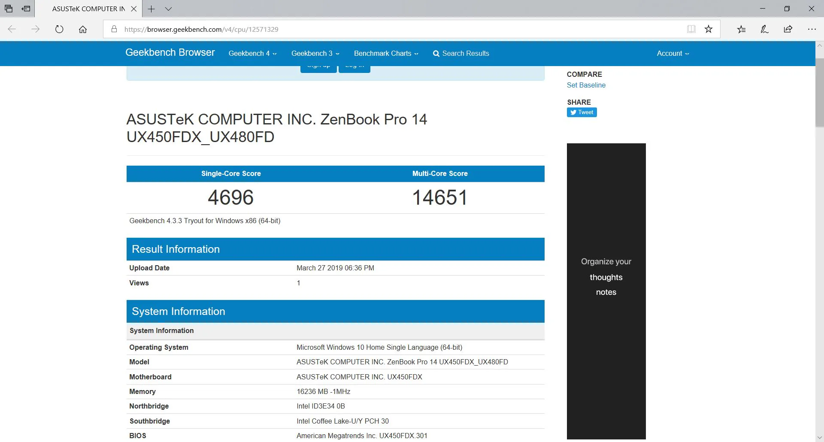Image resolution: width=824 pixels, height=442 pixels.
Task: Click the BIOS value UX450FDX.301
Action: click(362, 436)
